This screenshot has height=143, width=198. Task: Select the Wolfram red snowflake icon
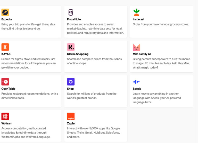[5, 116]
